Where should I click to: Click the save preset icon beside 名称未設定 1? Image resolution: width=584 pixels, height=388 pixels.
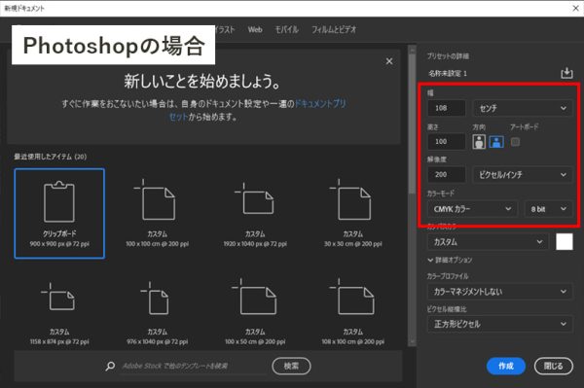566,73
